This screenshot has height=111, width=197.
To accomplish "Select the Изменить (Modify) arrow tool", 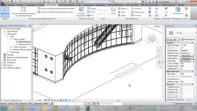I will pos(5,12).
